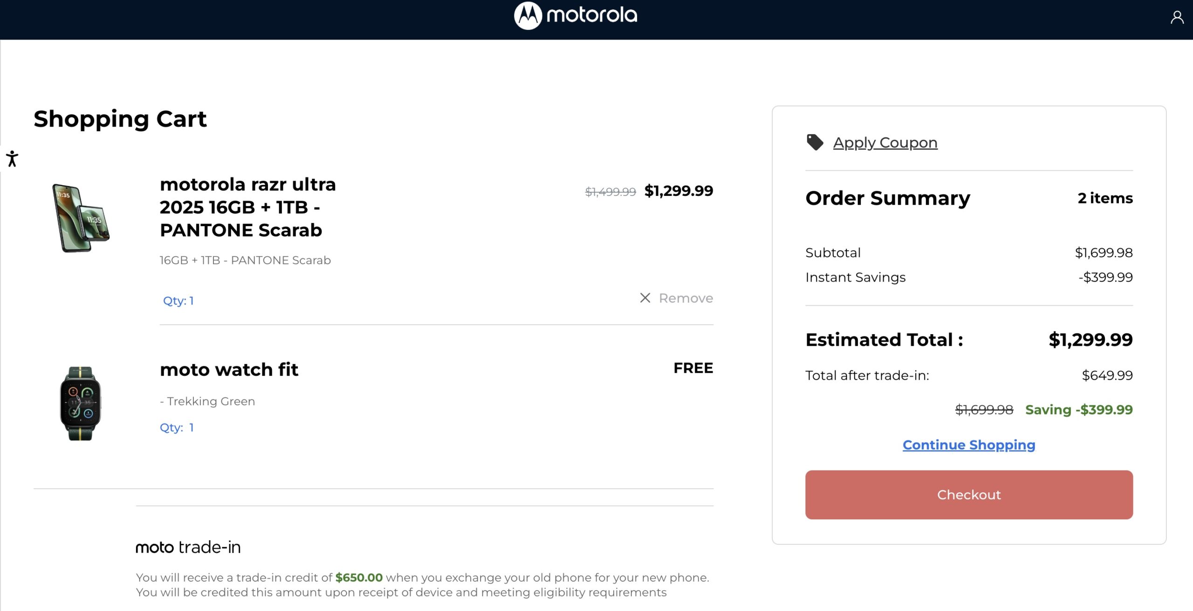Open the moto watch fit Qty selector
1193x611 pixels.
[x=177, y=427]
